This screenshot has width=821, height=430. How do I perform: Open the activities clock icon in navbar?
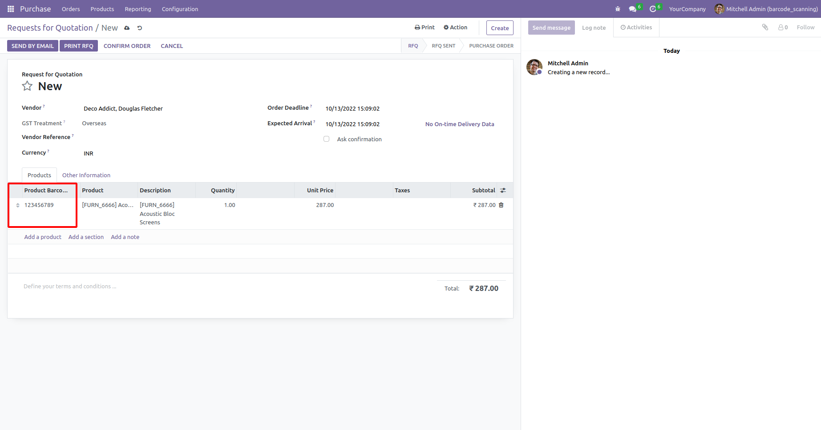point(653,9)
